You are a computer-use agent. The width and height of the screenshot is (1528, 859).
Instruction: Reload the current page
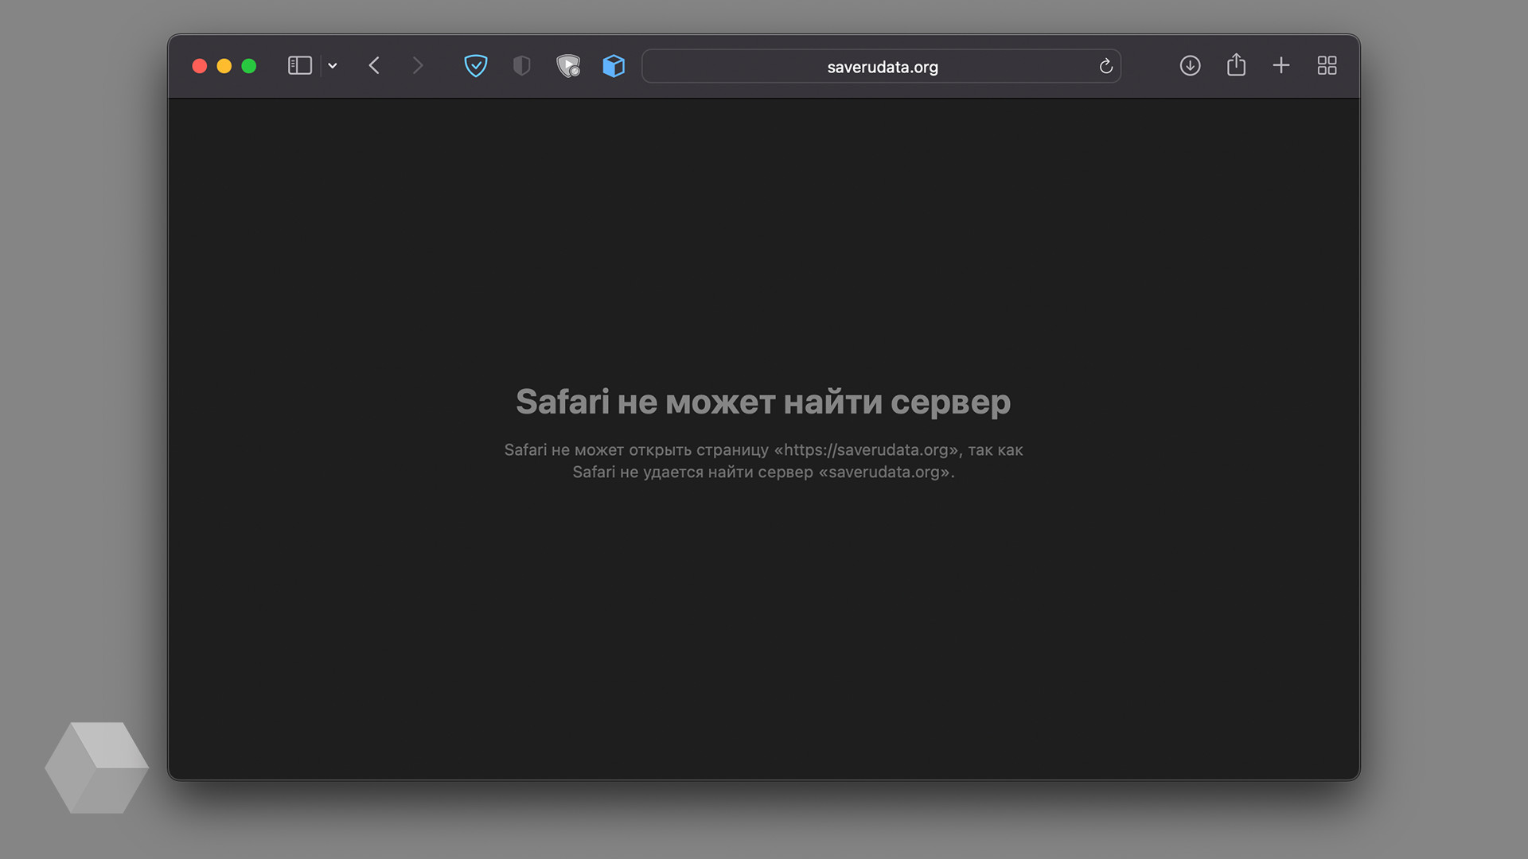point(1105,67)
